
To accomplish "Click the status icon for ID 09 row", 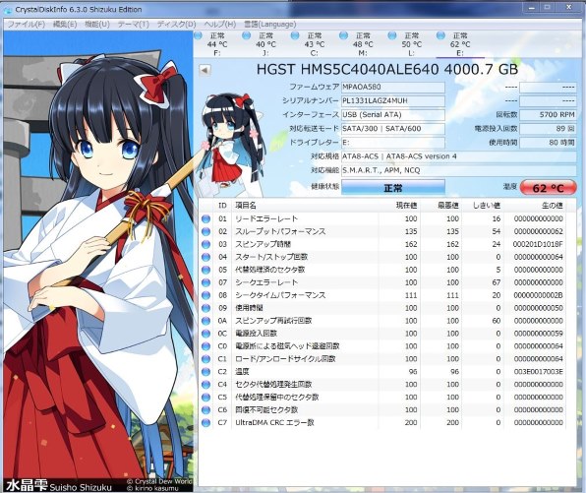I will coord(205,308).
